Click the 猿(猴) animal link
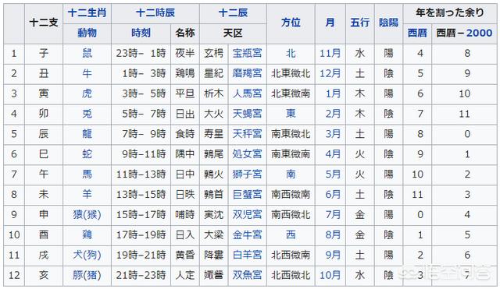The height and width of the screenshot is (289, 500). [x=87, y=214]
